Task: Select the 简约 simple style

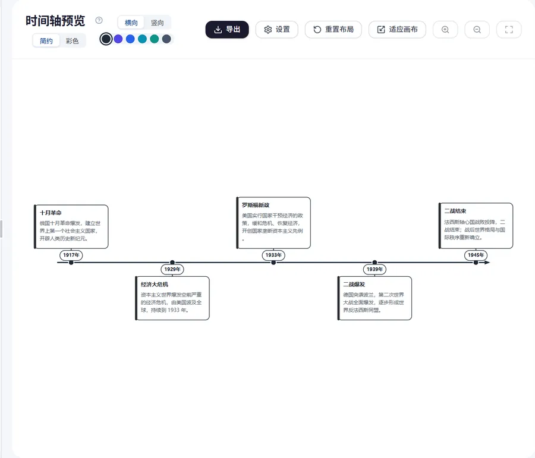Action: [x=46, y=41]
